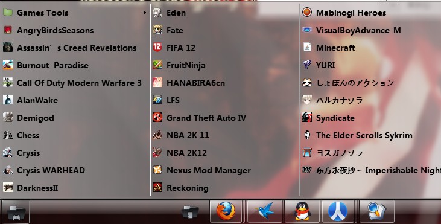This screenshot has width=441, height=224.
Task: Select the Games Tools menu entry
Action: click(x=75, y=13)
